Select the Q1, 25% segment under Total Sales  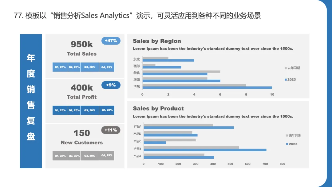pos(60,67)
